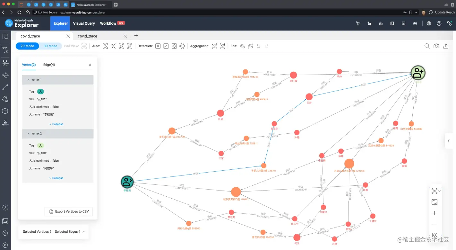Click the fit-to-screen frame icon on canvas
This screenshot has width=456, height=250.
pos(434,202)
